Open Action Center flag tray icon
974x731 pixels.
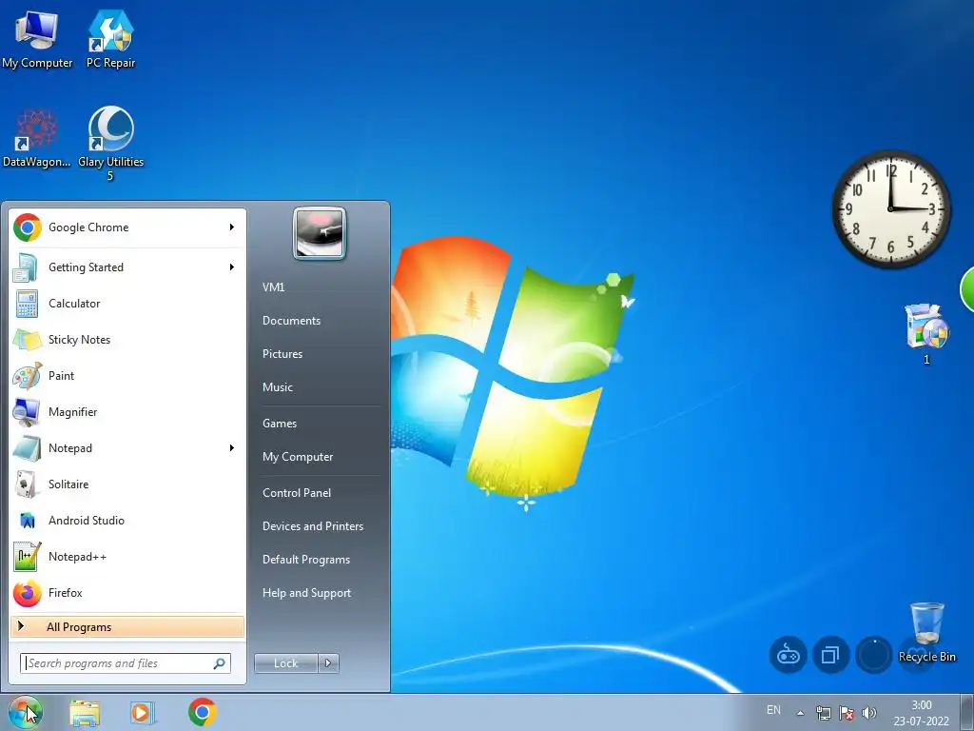[x=847, y=713]
